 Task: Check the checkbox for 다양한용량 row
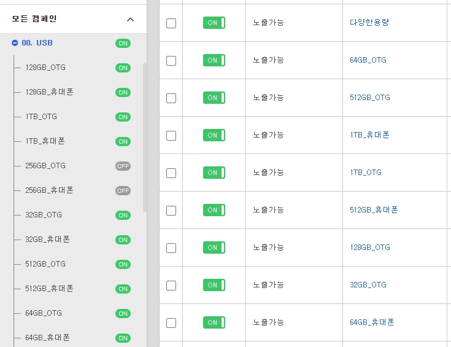171,23
